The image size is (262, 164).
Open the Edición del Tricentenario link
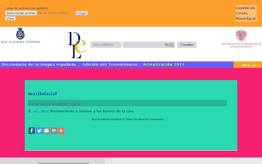point(110,64)
